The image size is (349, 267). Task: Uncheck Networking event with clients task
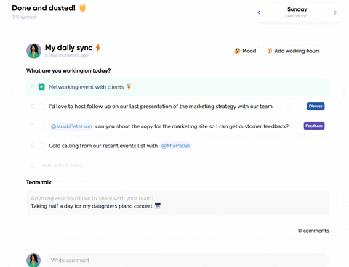coord(41,87)
